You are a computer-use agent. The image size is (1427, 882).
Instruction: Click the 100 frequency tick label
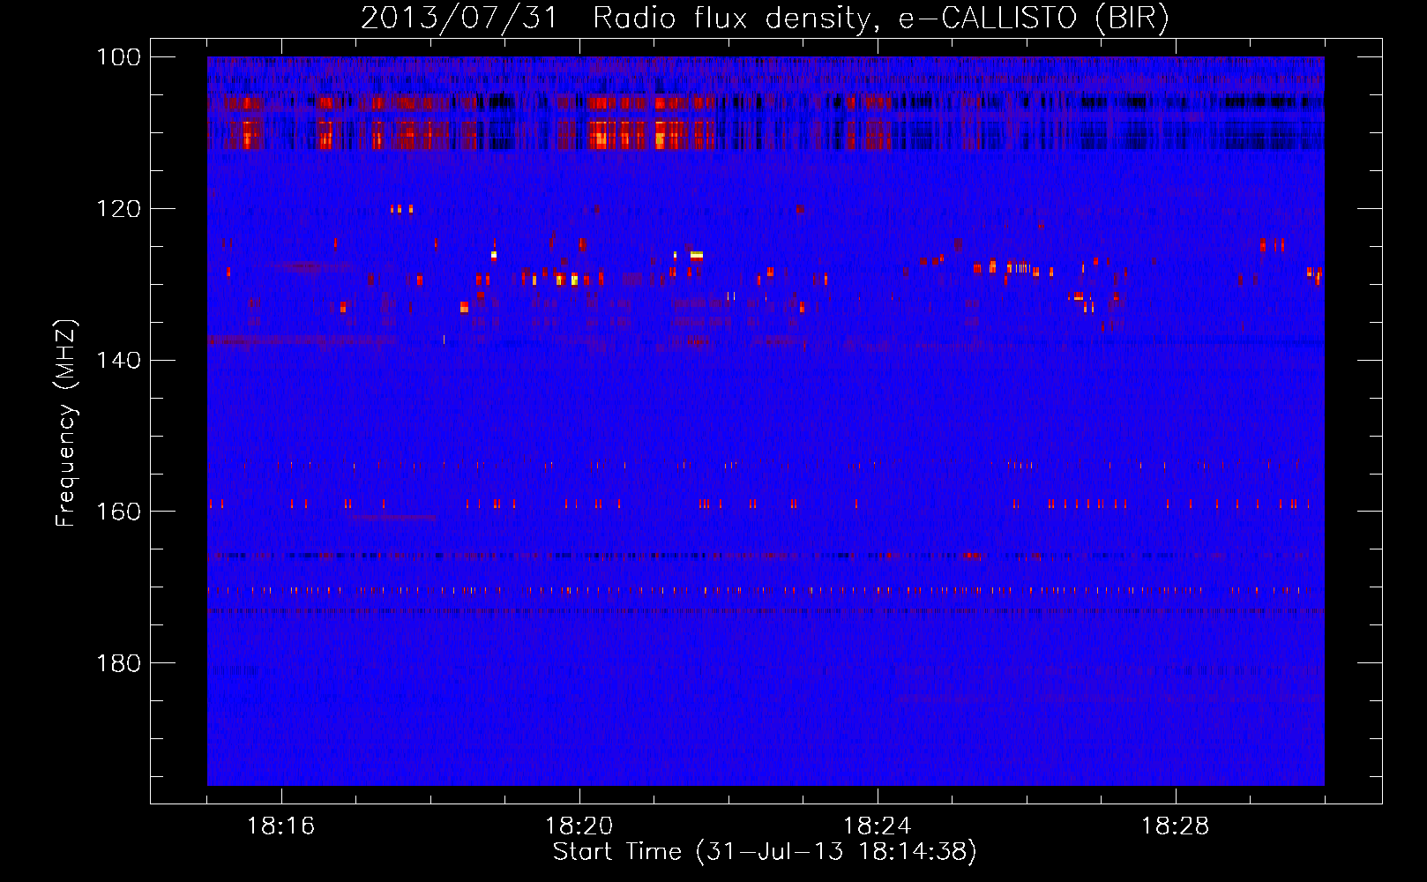(118, 57)
